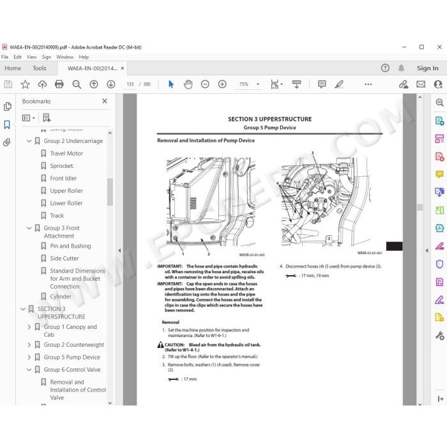This screenshot has height=447, width=447.
Task: Open the Sign menu
Action: [x=46, y=57]
